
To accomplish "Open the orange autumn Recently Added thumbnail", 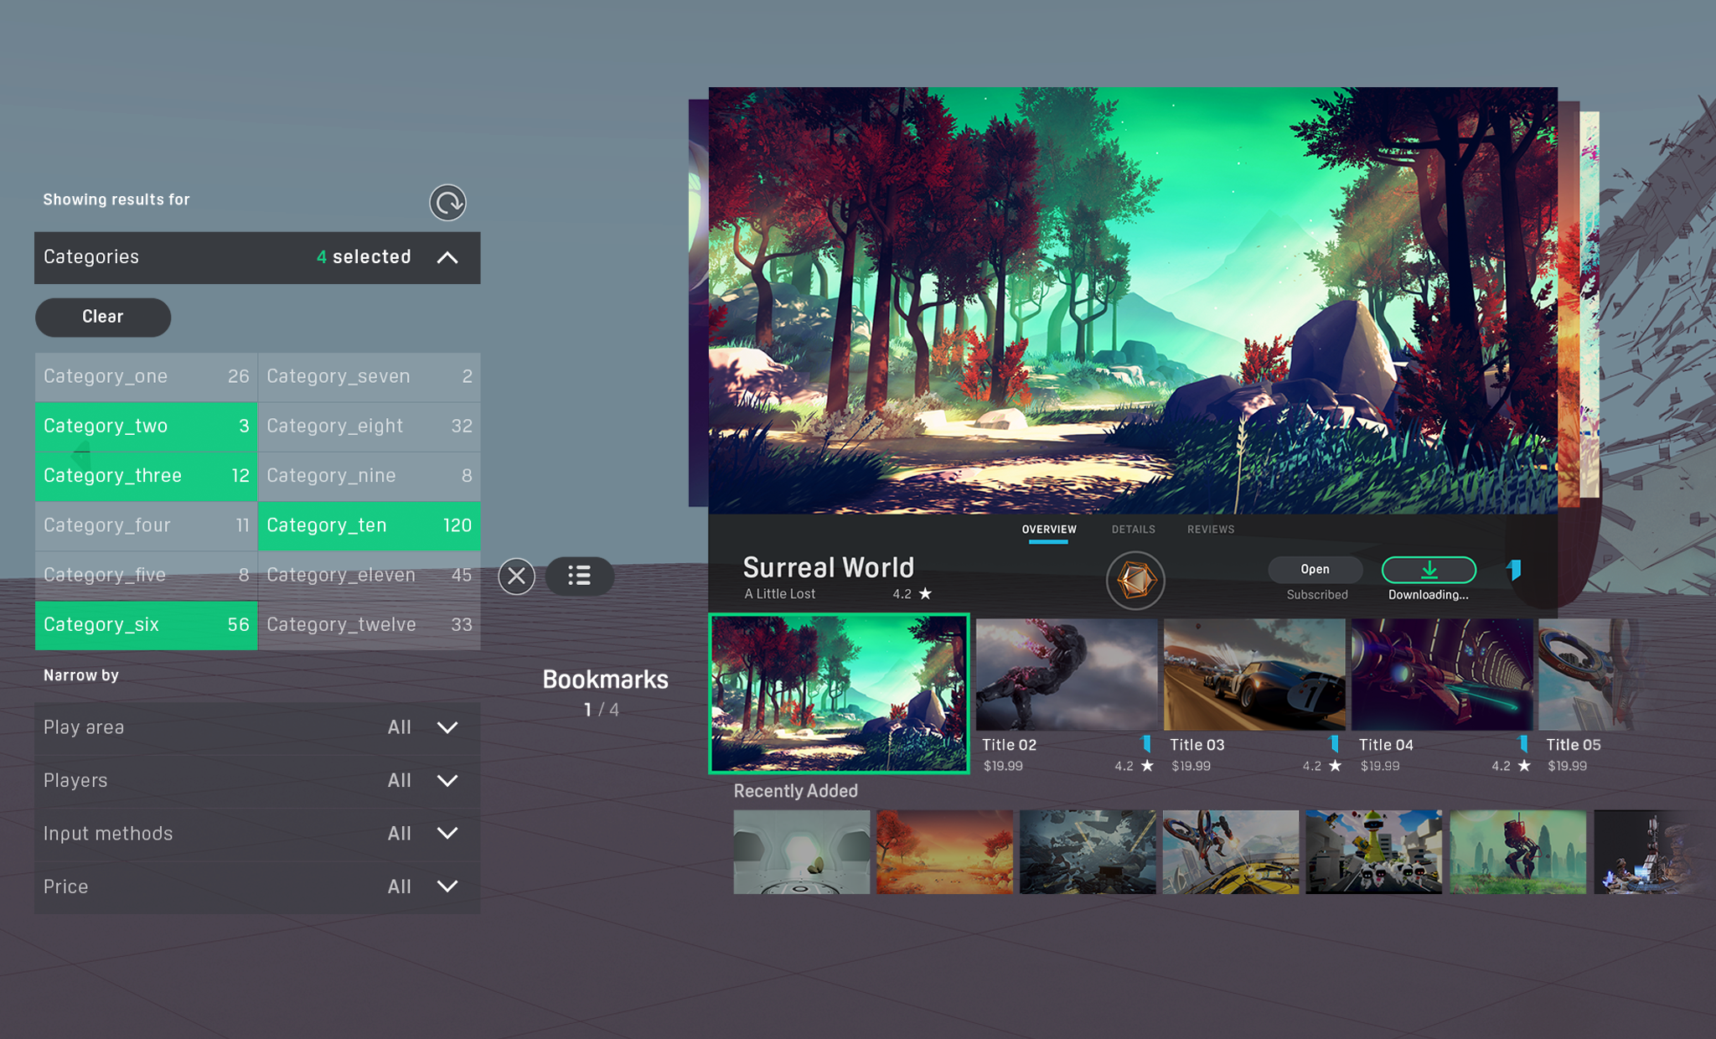I will (x=944, y=851).
